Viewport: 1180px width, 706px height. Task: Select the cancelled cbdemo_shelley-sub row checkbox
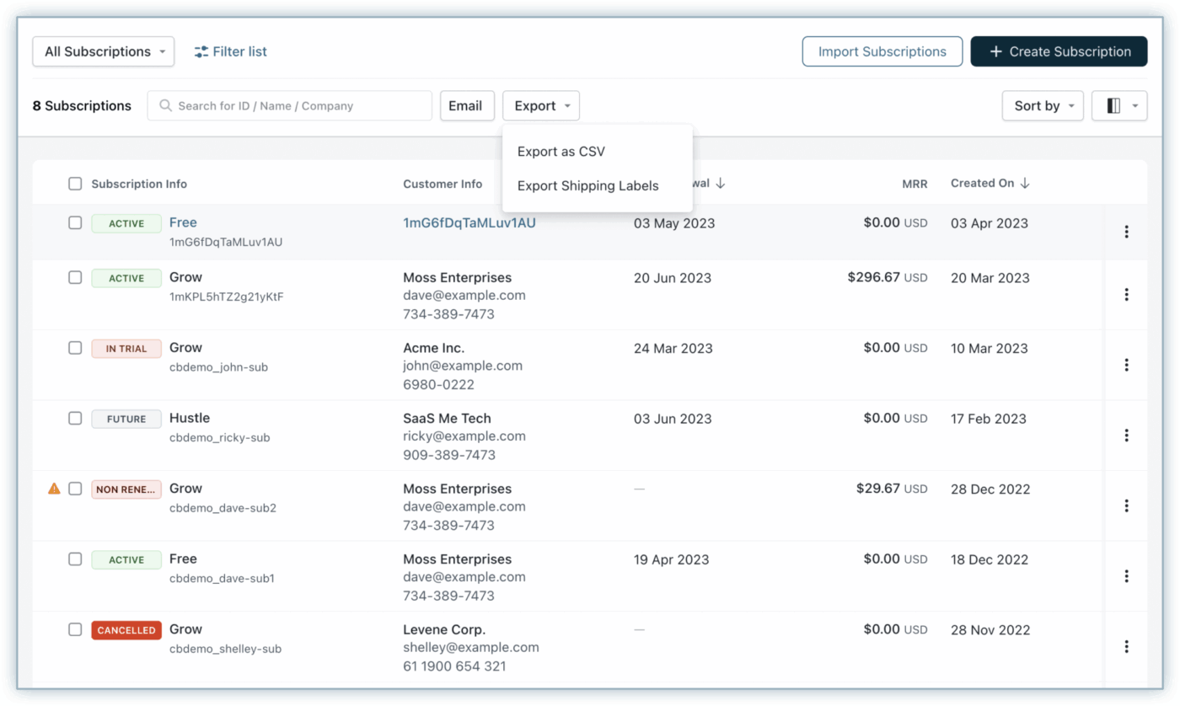[74, 630]
